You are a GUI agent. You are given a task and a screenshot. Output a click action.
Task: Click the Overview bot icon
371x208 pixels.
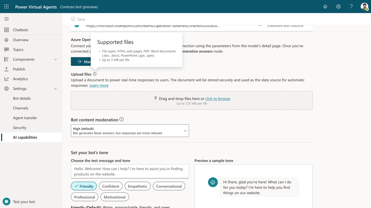[6, 40]
